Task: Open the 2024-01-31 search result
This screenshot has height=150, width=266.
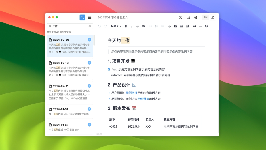Action: [x=70, y=112]
